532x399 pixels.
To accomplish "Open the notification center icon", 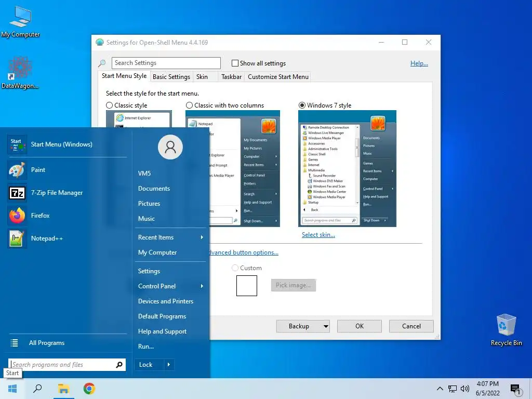I will [515, 389].
